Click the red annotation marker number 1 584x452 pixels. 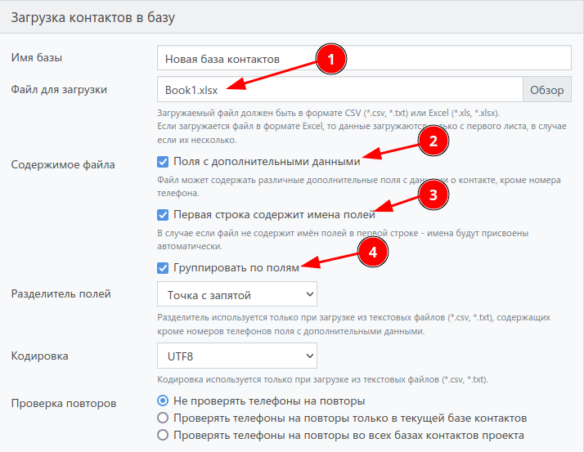point(330,60)
